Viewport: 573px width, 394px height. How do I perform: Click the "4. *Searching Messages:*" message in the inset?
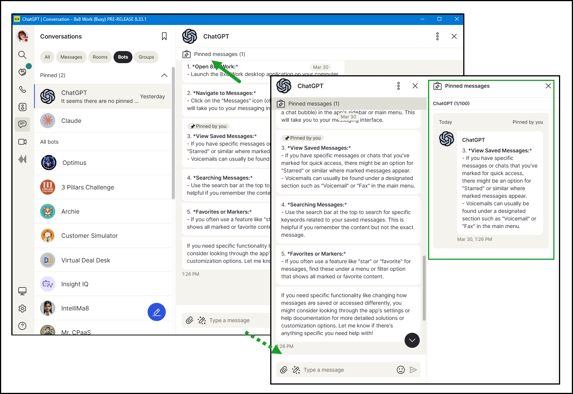pos(349,219)
